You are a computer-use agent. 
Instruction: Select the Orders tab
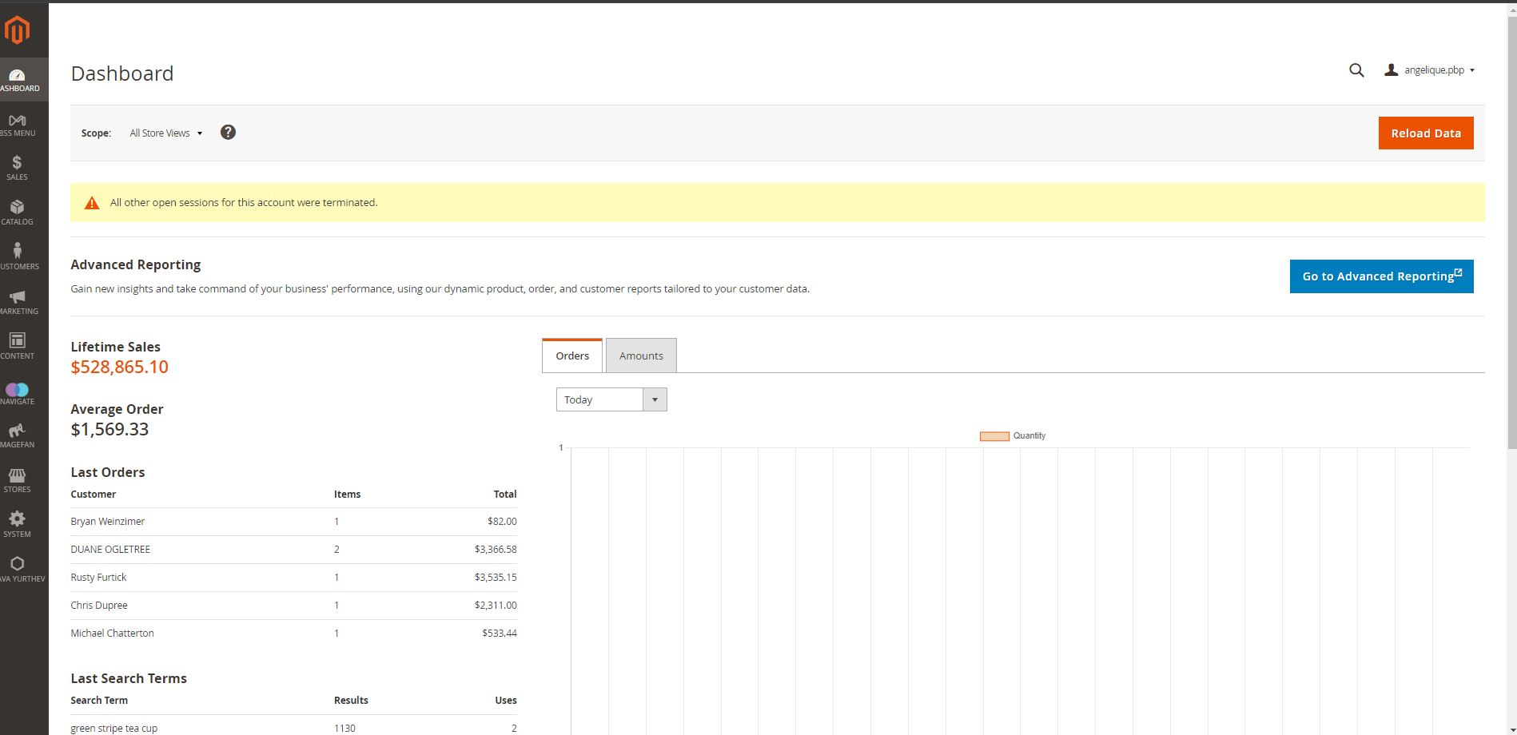coord(572,356)
